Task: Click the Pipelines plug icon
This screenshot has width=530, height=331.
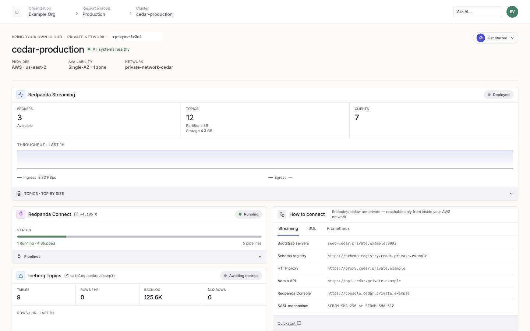Action: coord(19,256)
